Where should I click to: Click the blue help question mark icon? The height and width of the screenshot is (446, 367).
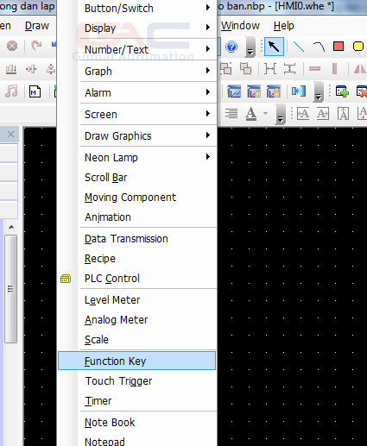tap(231, 47)
